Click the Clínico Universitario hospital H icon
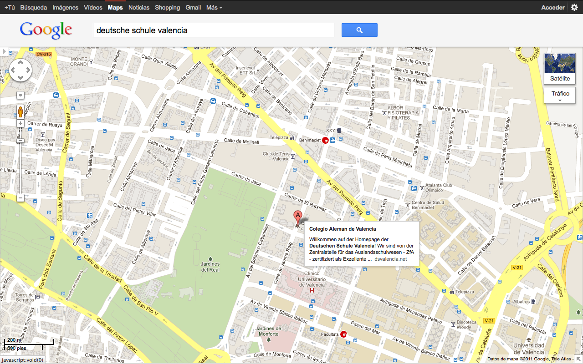 312,290
